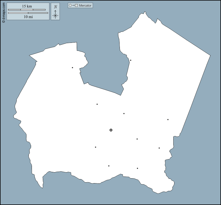Click the circle-to-square symbol beside Mercator
Screen dimensions: 221x205
tap(73, 5)
